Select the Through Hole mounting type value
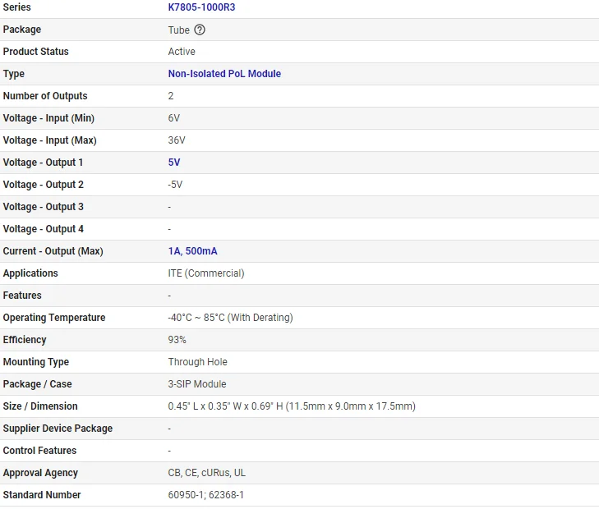 198,362
